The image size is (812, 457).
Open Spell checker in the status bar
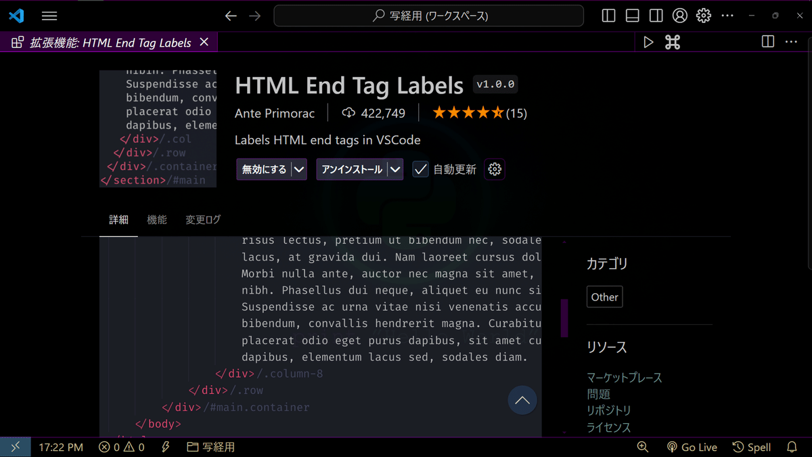click(x=751, y=447)
